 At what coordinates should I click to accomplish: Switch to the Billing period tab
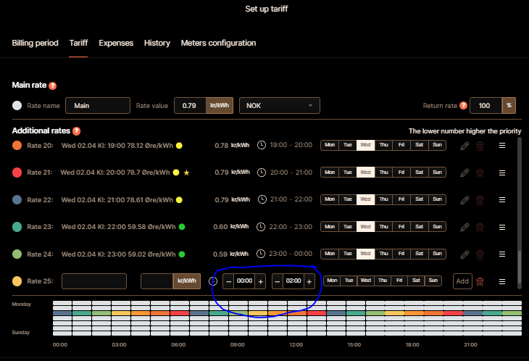[x=35, y=43]
